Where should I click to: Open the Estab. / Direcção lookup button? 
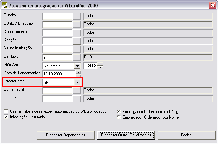pos(77,25)
